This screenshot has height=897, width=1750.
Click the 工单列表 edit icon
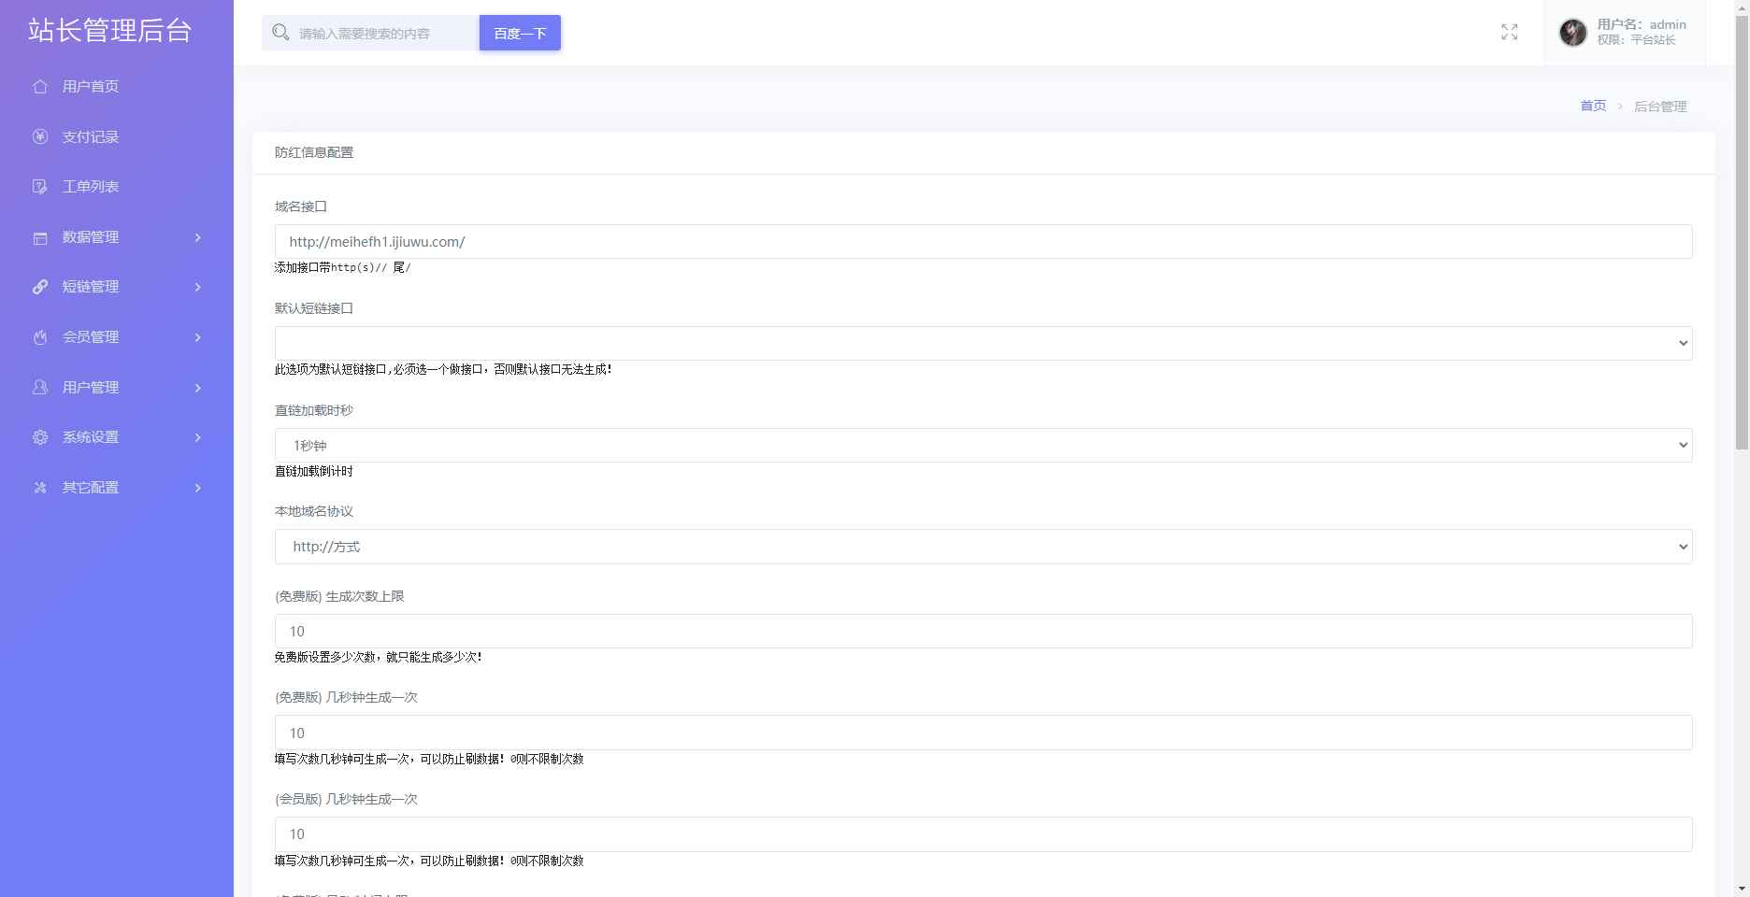coord(40,187)
